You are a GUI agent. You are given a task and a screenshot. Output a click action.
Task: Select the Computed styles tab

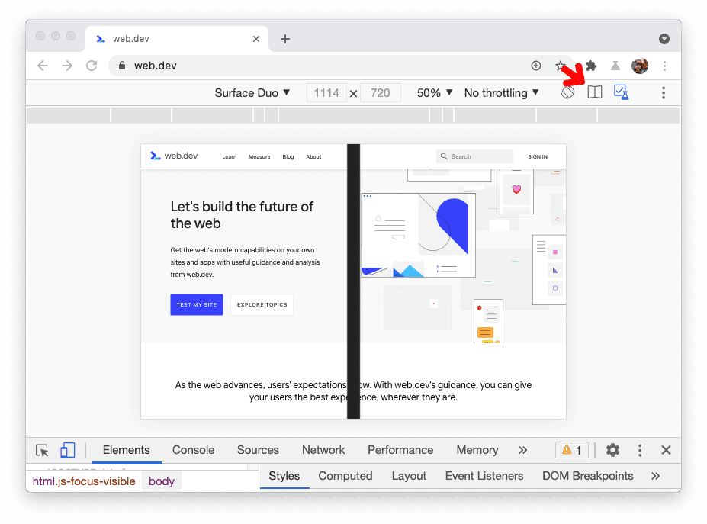point(345,476)
